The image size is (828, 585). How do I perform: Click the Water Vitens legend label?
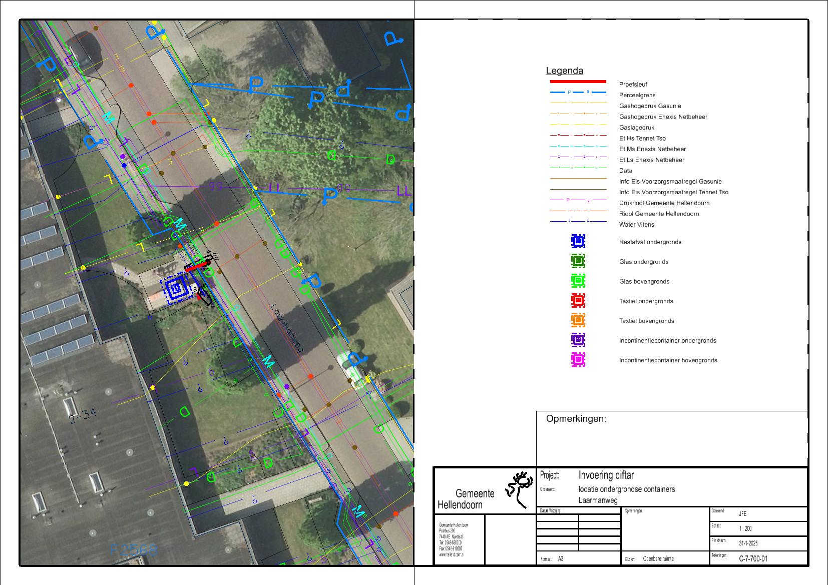point(636,225)
